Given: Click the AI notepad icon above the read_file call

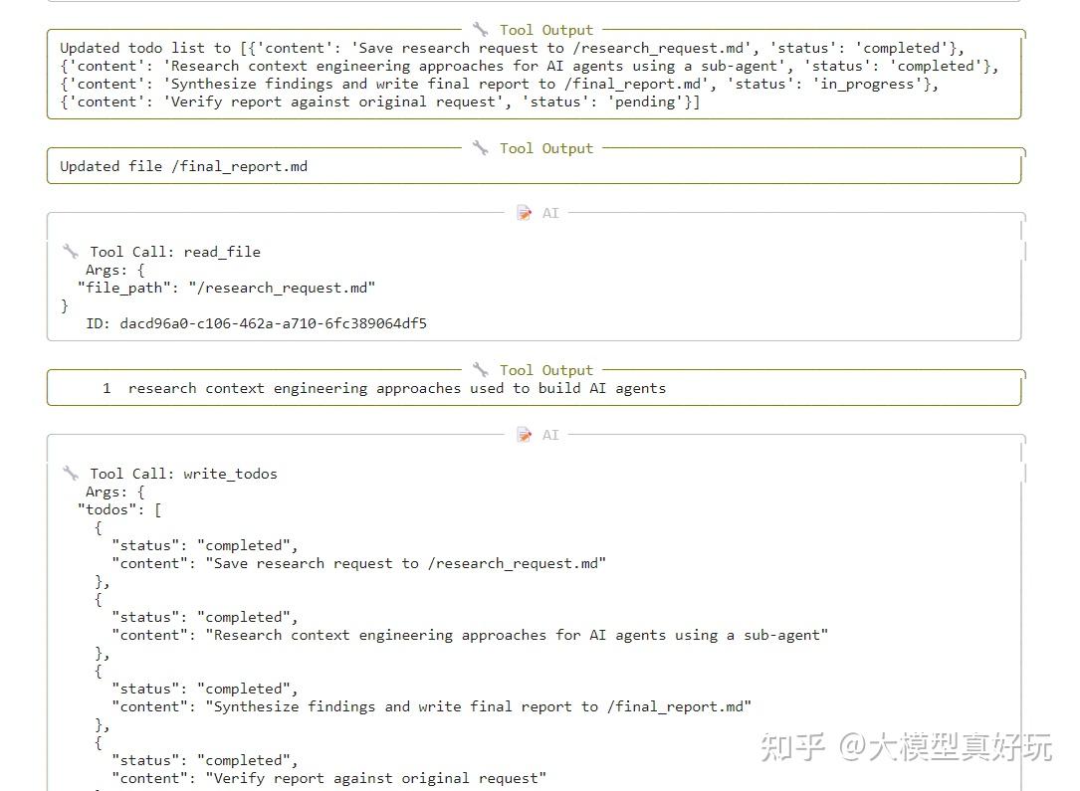Looking at the screenshot, I should [525, 213].
